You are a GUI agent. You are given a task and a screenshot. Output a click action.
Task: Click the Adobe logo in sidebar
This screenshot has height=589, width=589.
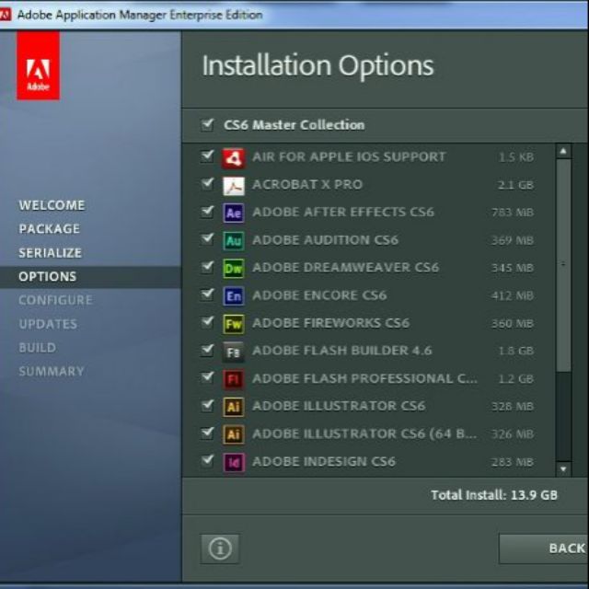38,65
